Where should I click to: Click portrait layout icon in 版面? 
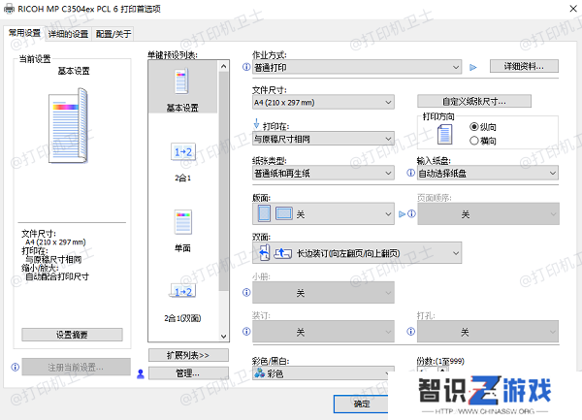(x=264, y=213)
